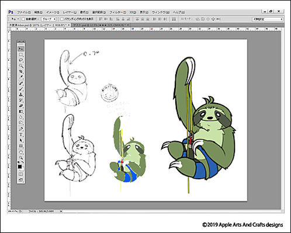
Task: Select the Lasso tool
Action: pyautogui.click(x=21, y=60)
